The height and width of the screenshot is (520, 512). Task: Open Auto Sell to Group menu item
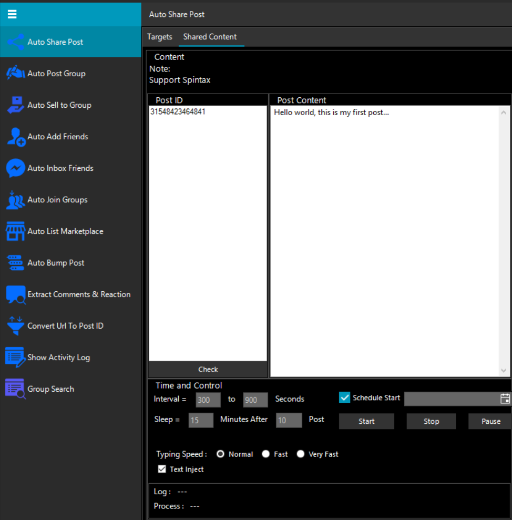click(70, 105)
